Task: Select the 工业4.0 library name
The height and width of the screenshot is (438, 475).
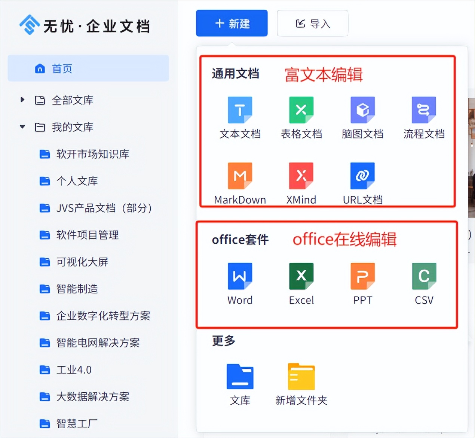Action: tap(74, 370)
